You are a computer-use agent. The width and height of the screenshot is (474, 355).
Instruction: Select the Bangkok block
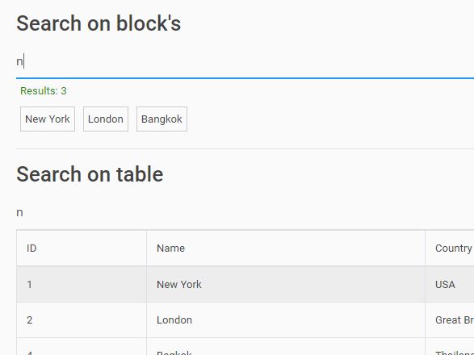point(161,119)
